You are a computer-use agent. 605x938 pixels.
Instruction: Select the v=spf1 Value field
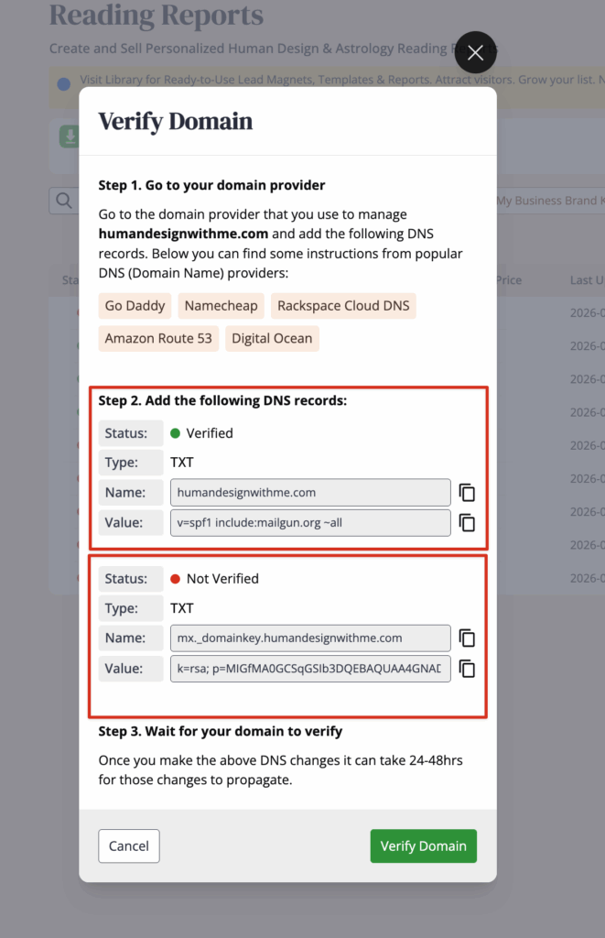pyautogui.click(x=310, y=523)
